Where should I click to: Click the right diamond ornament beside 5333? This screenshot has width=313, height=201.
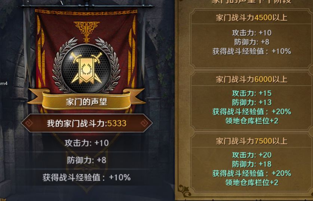pyautogui.click(x=144, y=123)
